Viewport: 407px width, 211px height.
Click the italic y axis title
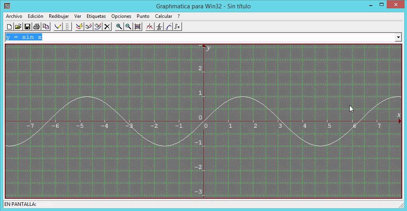[208, 48]
